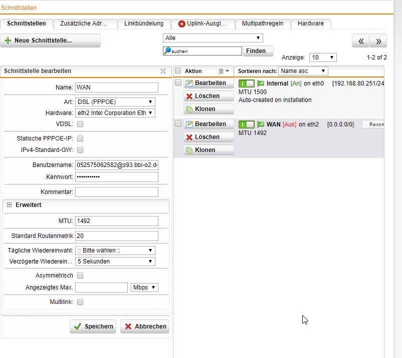This screenshot has height=358, width=402.
Task: Open the Linkbündelung tab
Action: [144, 23]
